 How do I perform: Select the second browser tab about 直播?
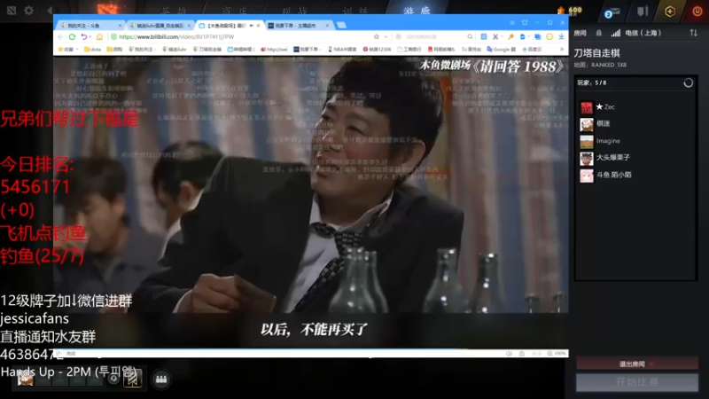(x=159, y=26)
